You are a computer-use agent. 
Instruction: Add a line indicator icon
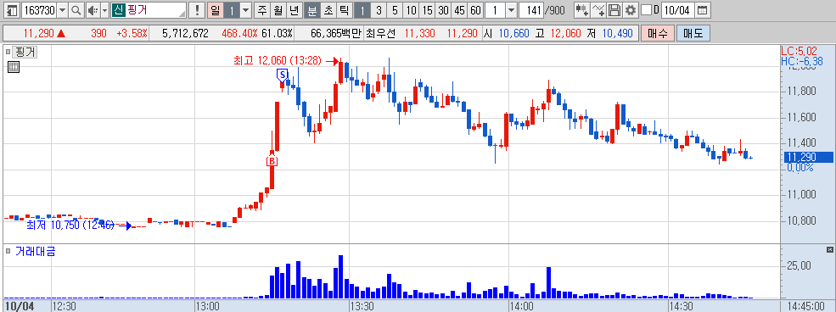(598, 10)
